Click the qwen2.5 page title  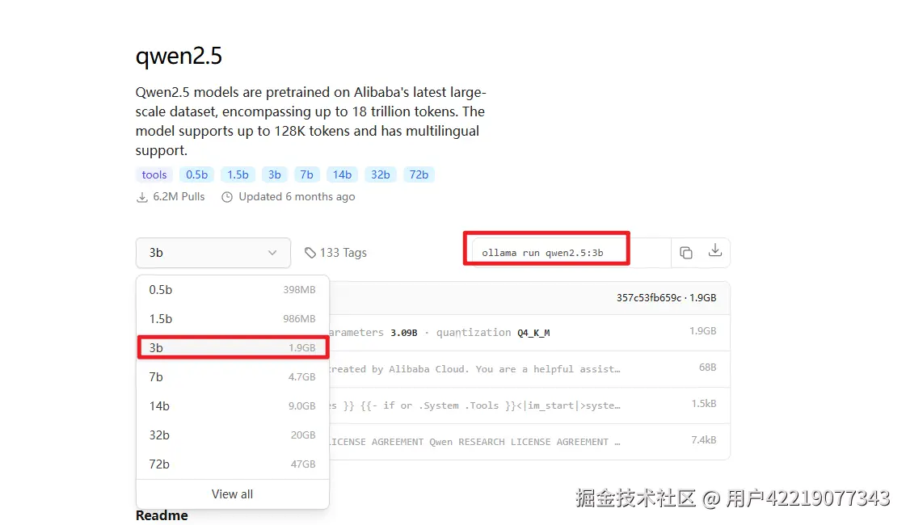[179, 57]
